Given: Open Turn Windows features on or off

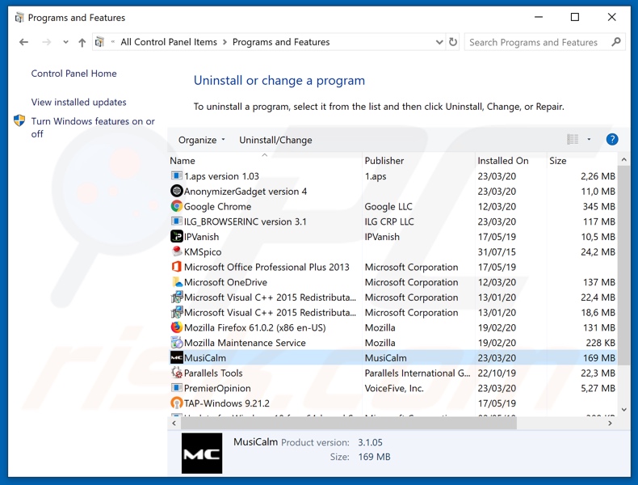Looking at the screenshot, I should point(93,128).
